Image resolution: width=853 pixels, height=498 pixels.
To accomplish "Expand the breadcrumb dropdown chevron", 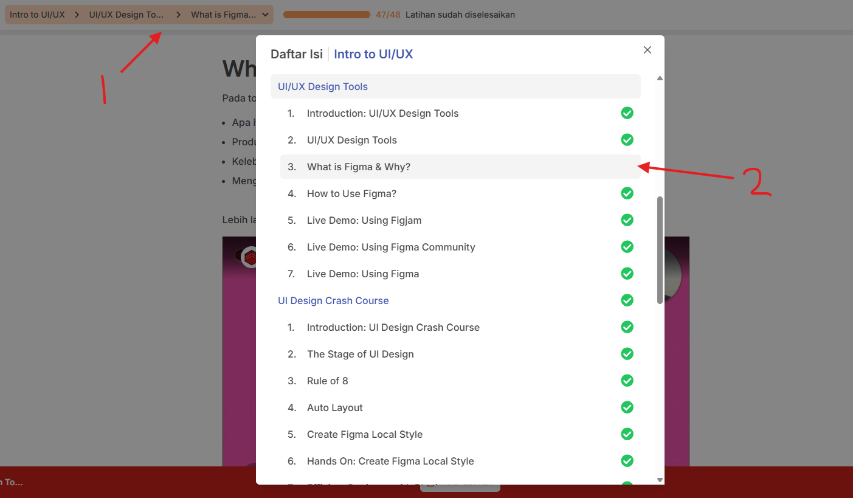I will [265, 15].
